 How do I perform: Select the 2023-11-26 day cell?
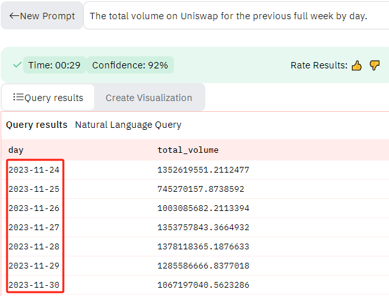pos(34,208)
